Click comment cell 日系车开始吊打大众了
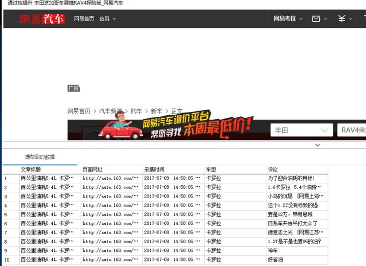Screen dimensions: 366x266 click(x=297, y=223)
